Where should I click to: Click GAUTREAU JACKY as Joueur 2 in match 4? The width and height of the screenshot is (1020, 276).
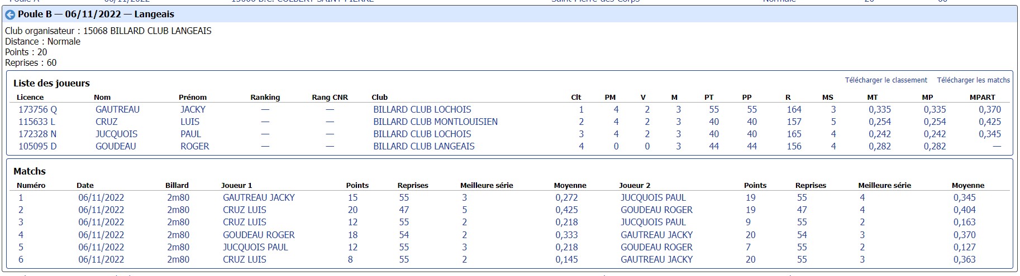(656, 235)
